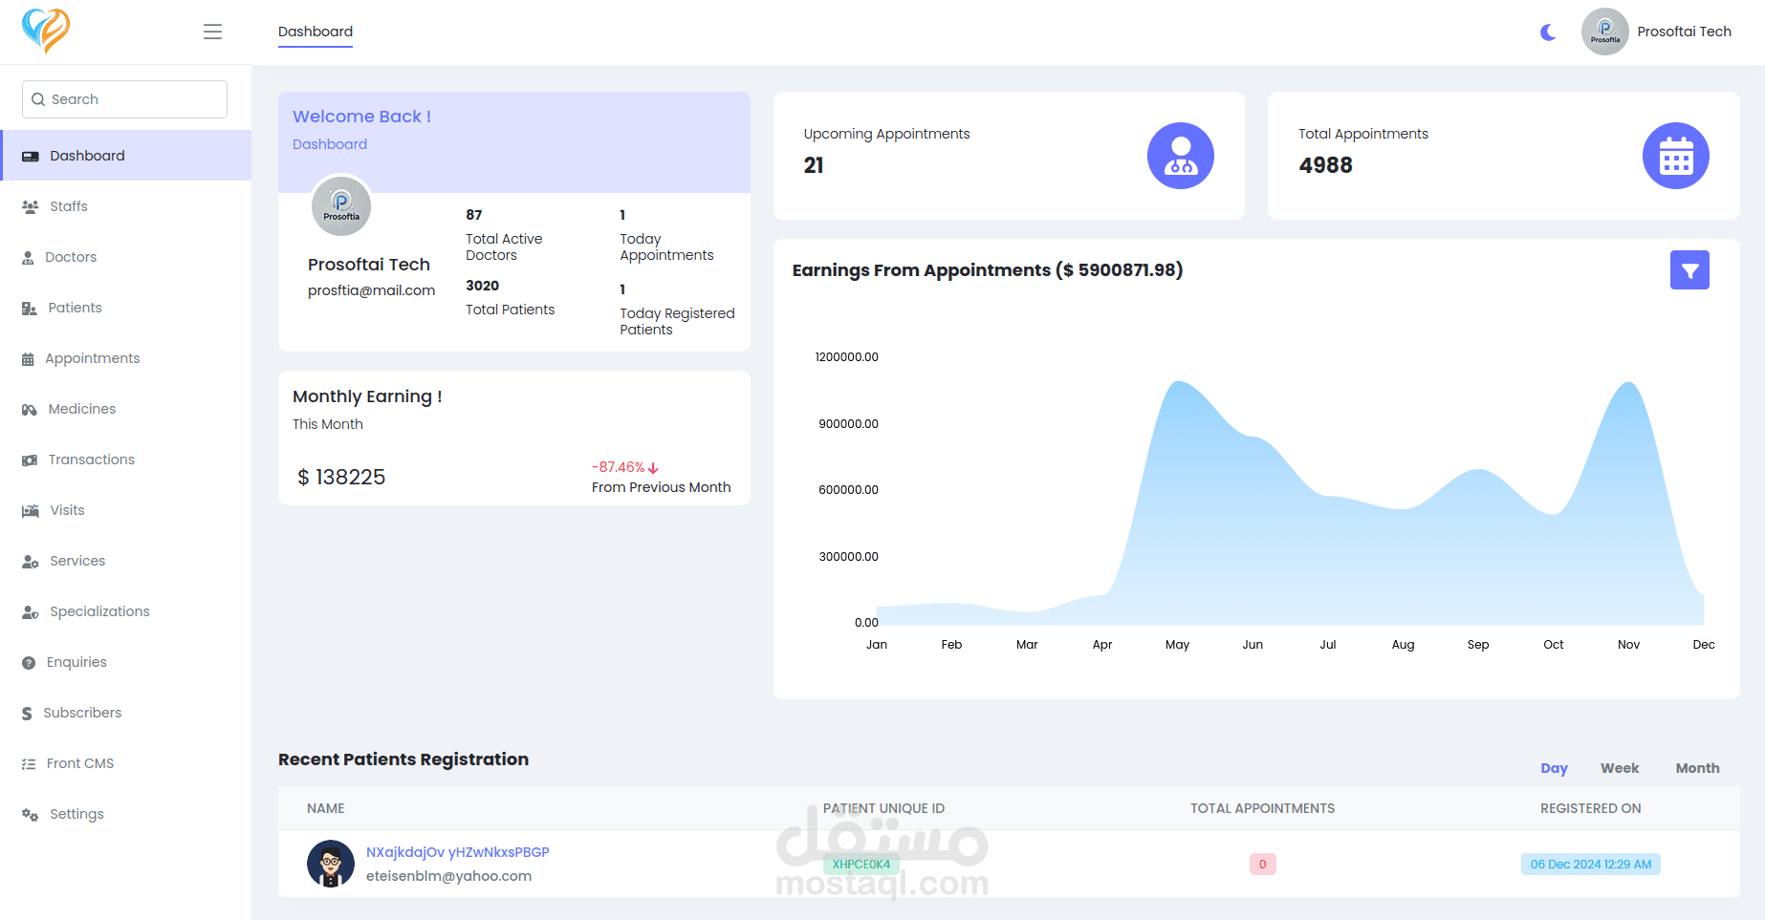The image size is (1765, 920).
Task: Click the Nov peak on the earnings chart
Action: click(x=1628, y=383)
